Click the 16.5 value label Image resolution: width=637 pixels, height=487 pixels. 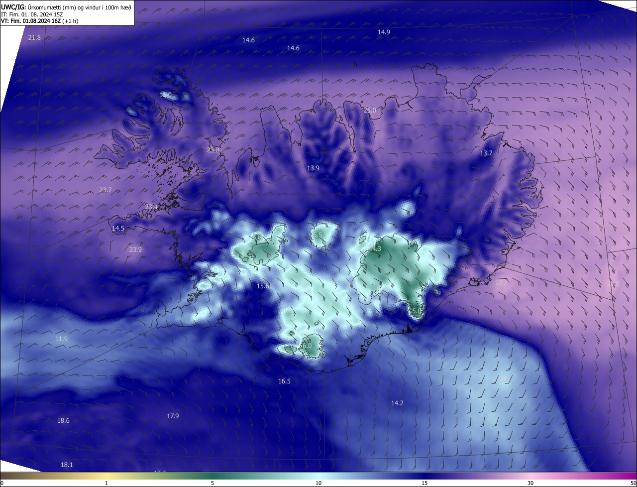click(284, 381)
